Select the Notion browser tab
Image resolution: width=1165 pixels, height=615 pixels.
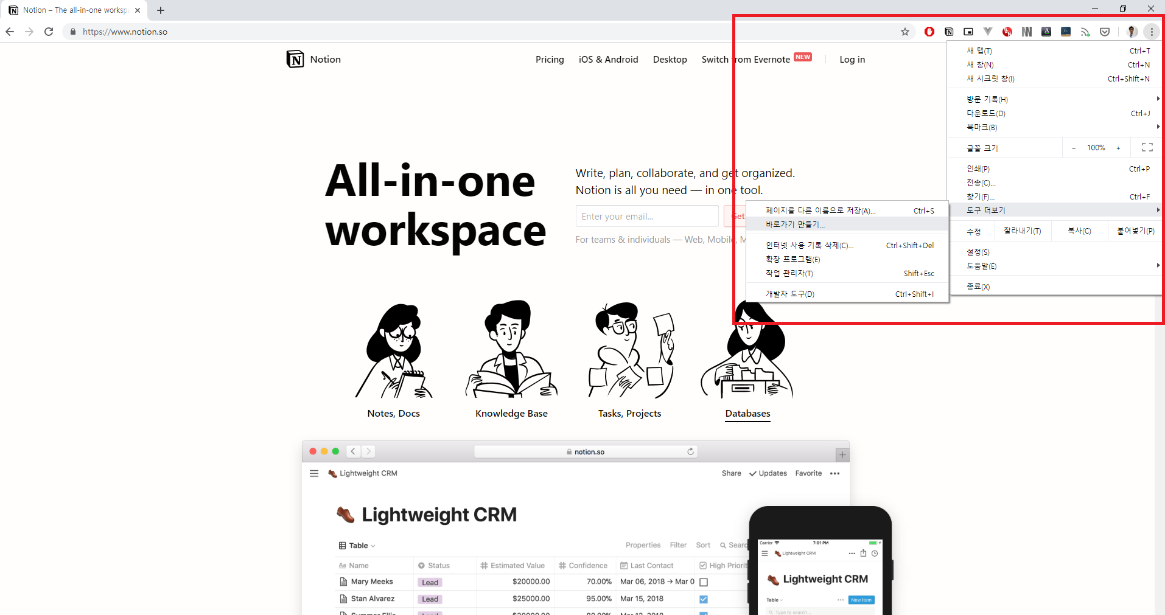(74, 10)
